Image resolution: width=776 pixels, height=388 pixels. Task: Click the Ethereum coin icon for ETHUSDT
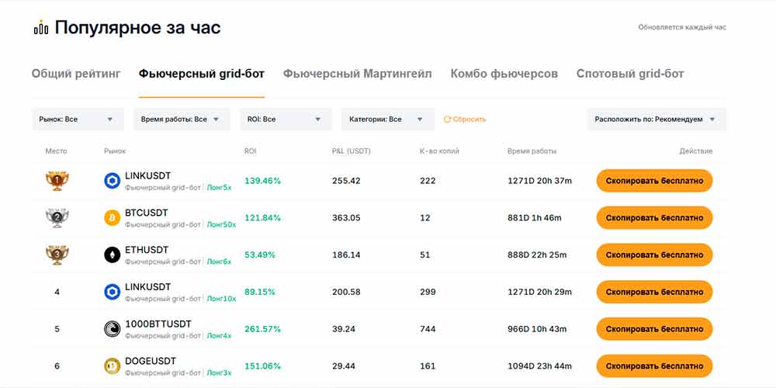pyautogui.click(x=113, y=255)
